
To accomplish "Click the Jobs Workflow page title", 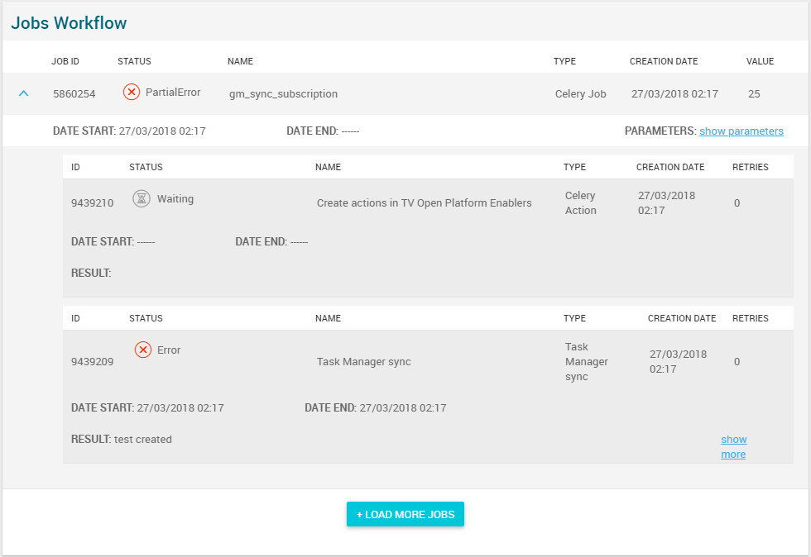I will click(69, 22).
